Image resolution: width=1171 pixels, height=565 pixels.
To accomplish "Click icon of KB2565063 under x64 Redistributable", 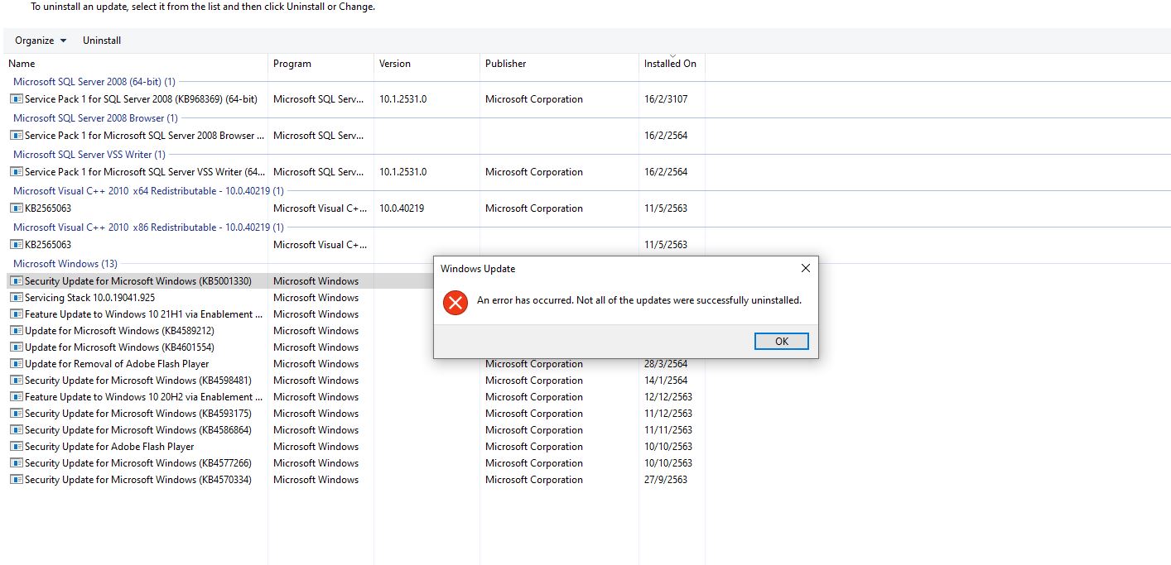I will tap(17, 208).
